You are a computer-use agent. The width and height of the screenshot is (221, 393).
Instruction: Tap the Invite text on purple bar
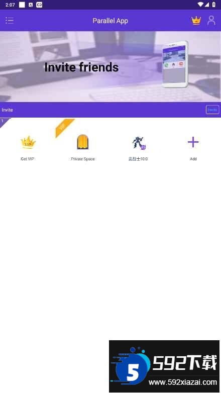tap(7, 110)
